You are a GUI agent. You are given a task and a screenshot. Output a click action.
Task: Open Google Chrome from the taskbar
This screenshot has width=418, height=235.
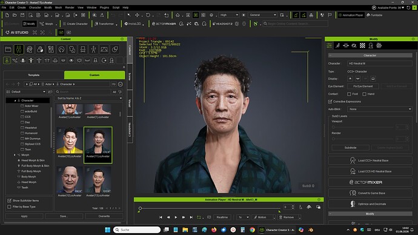[252, 230]
